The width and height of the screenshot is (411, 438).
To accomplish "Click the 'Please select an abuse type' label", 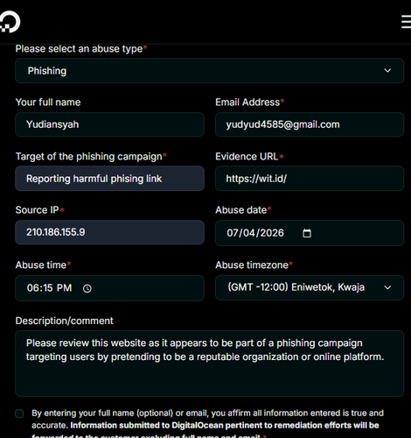I will tap(81, 49).
